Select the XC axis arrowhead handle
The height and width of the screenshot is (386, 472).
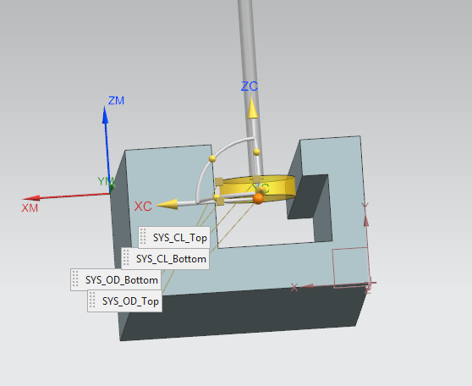coord(167,204)
